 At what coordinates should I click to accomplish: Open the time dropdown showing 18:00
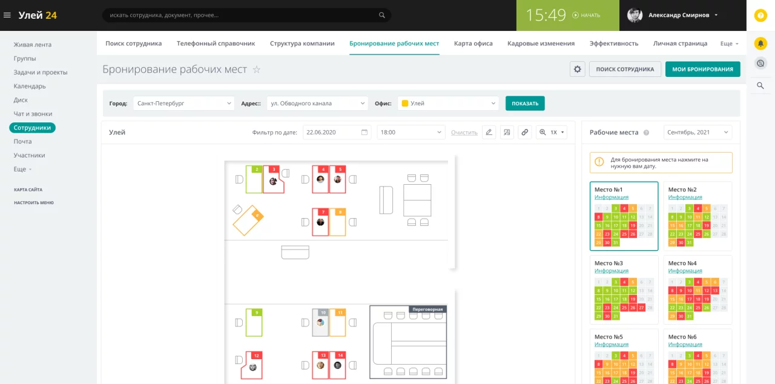(411, 132)
